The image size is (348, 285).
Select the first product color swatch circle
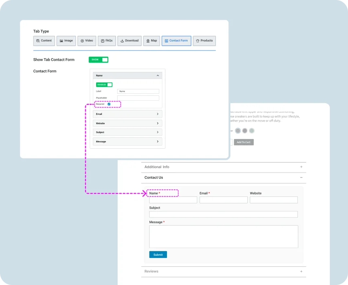[x=238, y=131]
